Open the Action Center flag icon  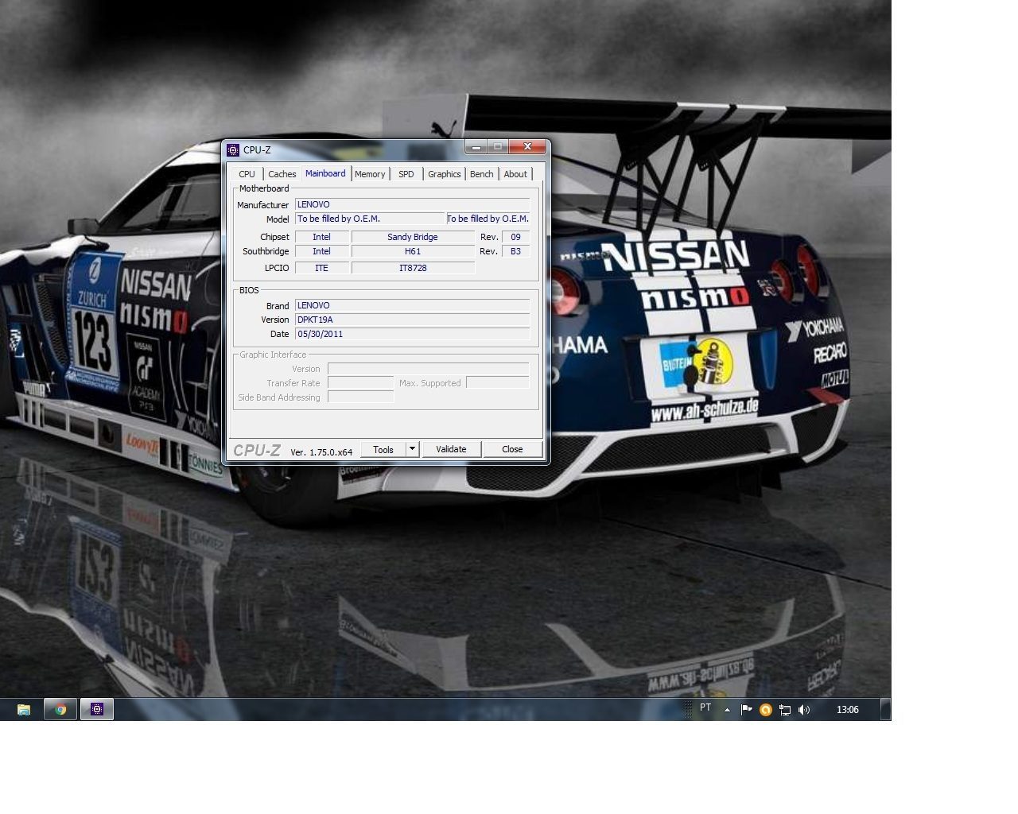pos(746,710)
